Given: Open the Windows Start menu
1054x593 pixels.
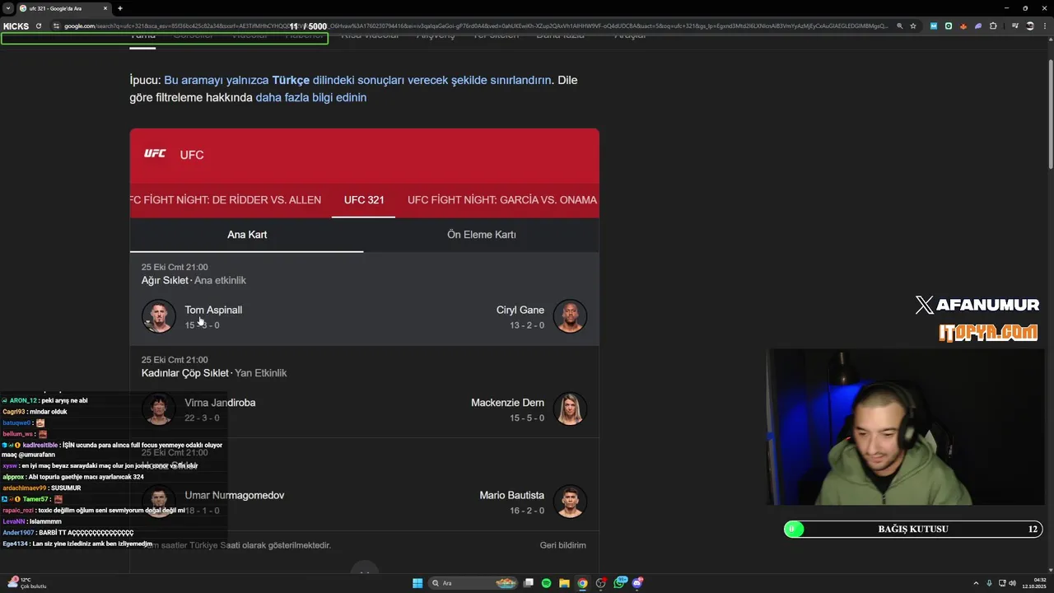Looking at the screenshot, I should click(417, 583).
